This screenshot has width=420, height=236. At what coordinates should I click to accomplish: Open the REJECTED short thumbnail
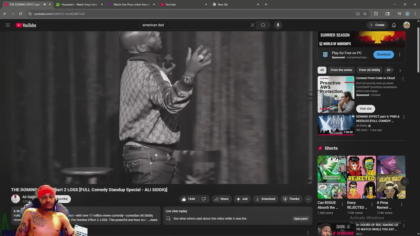coord(362,177)
